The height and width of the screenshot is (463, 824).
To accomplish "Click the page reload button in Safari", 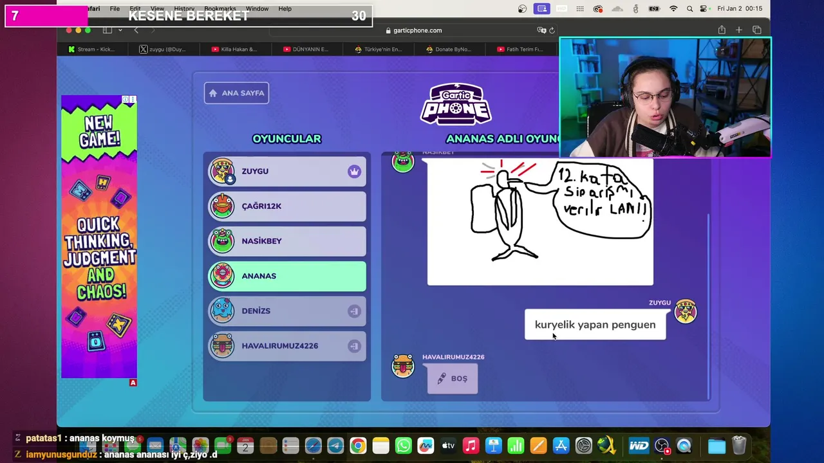I will (552, 30).
